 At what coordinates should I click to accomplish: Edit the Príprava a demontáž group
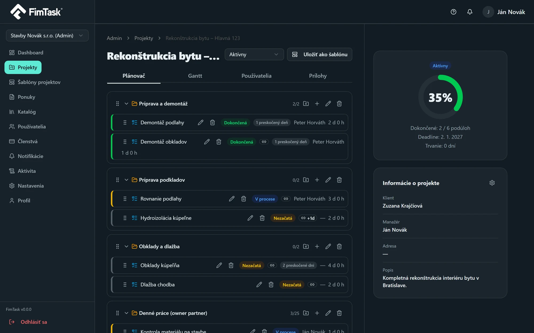click(x=328, y=104)
